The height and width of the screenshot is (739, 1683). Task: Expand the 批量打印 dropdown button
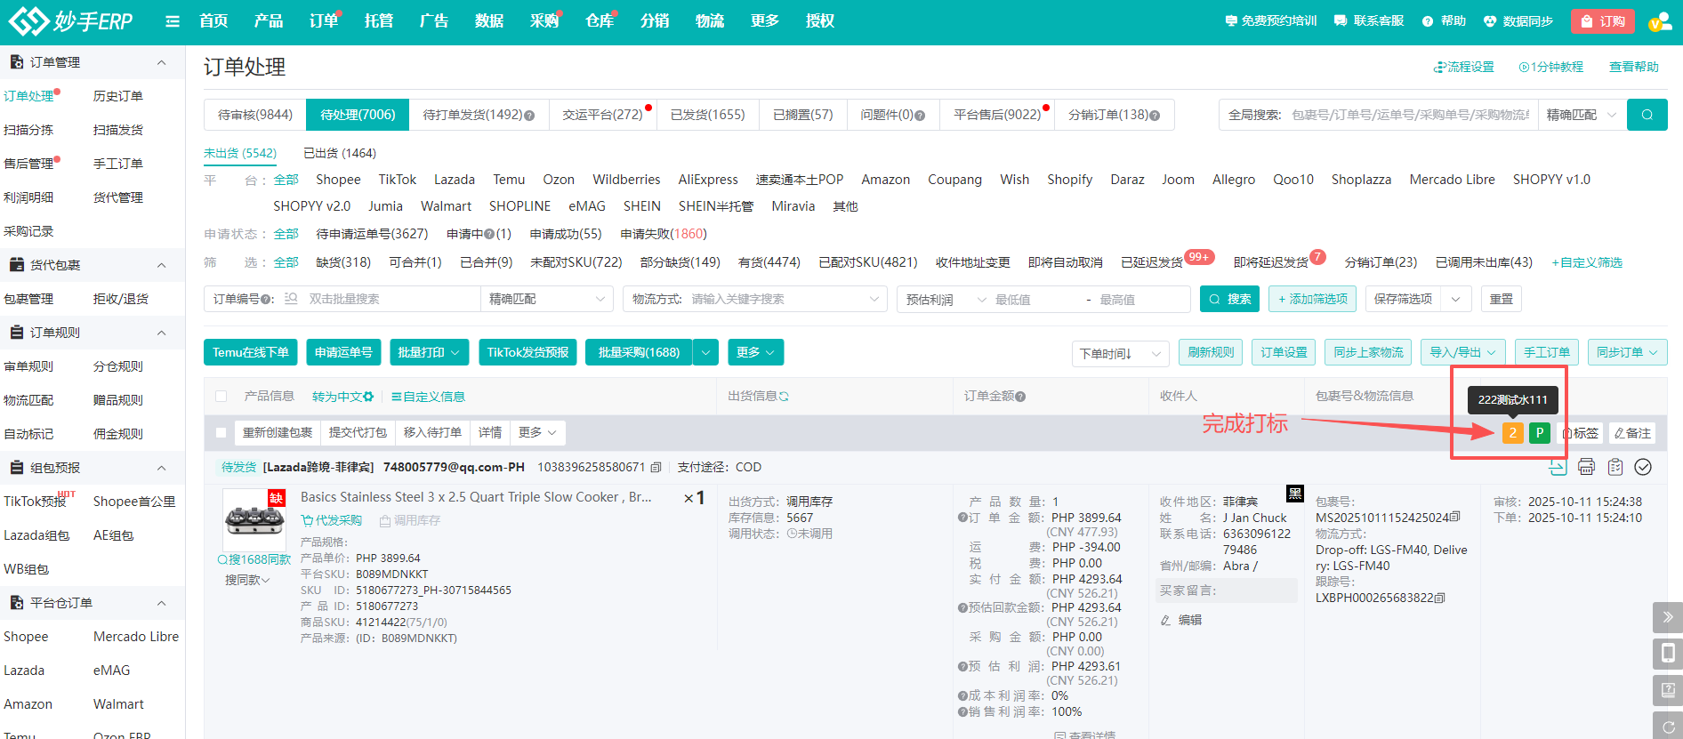429,352
